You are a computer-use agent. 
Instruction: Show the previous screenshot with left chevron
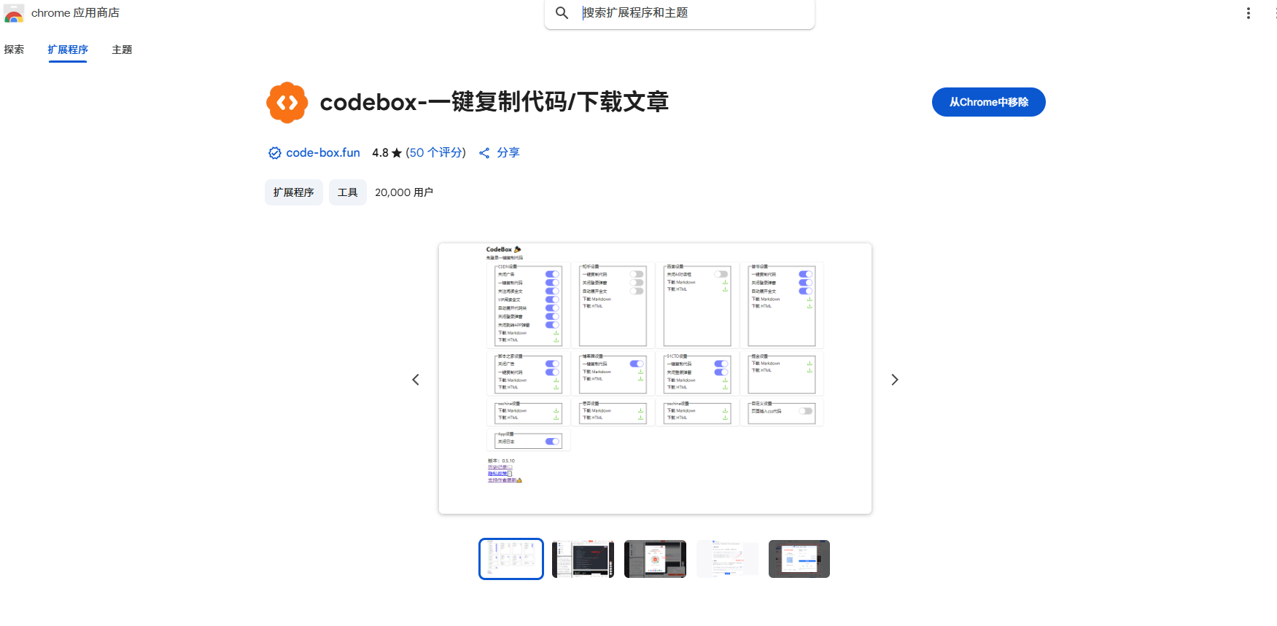pos(416,380)
